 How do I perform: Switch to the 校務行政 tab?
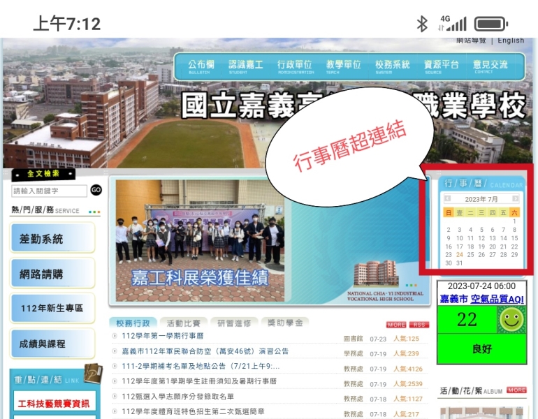(x=133, y=323)
